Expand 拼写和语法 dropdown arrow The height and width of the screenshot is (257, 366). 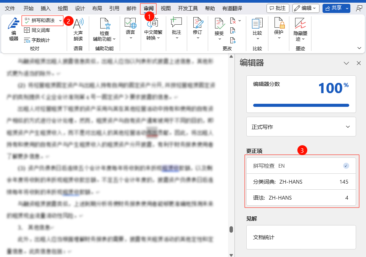click(x=61, y=20)
